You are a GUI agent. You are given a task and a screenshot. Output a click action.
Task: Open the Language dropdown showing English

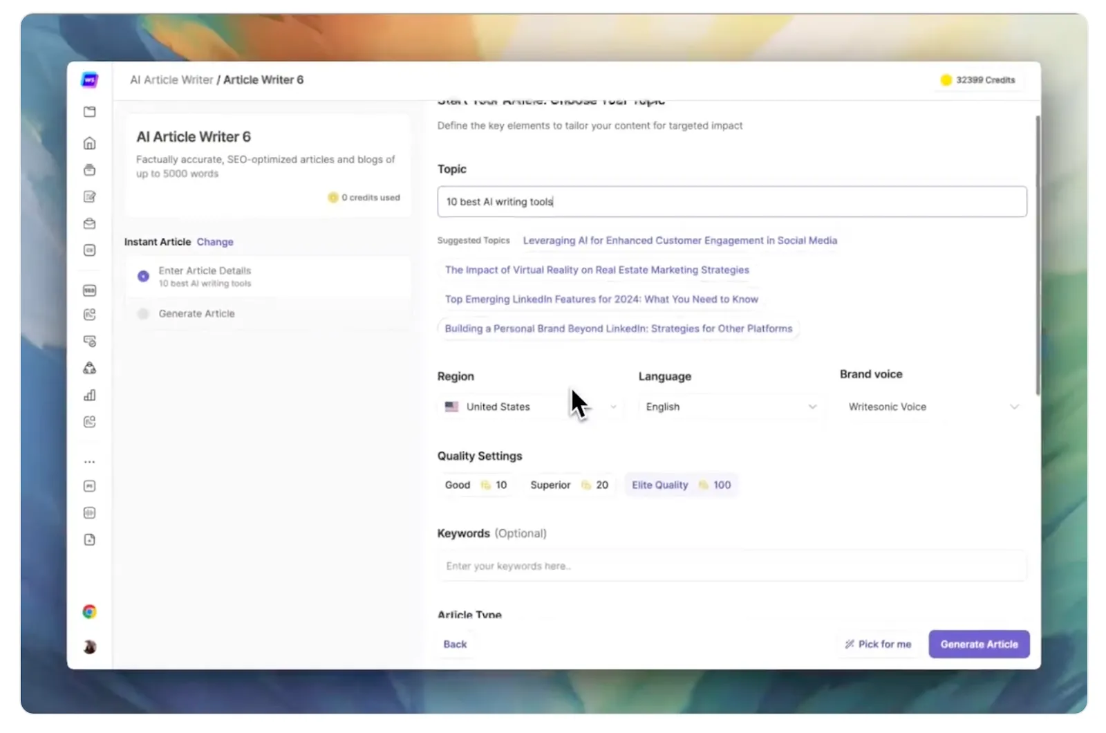click(x=731, y=407)
